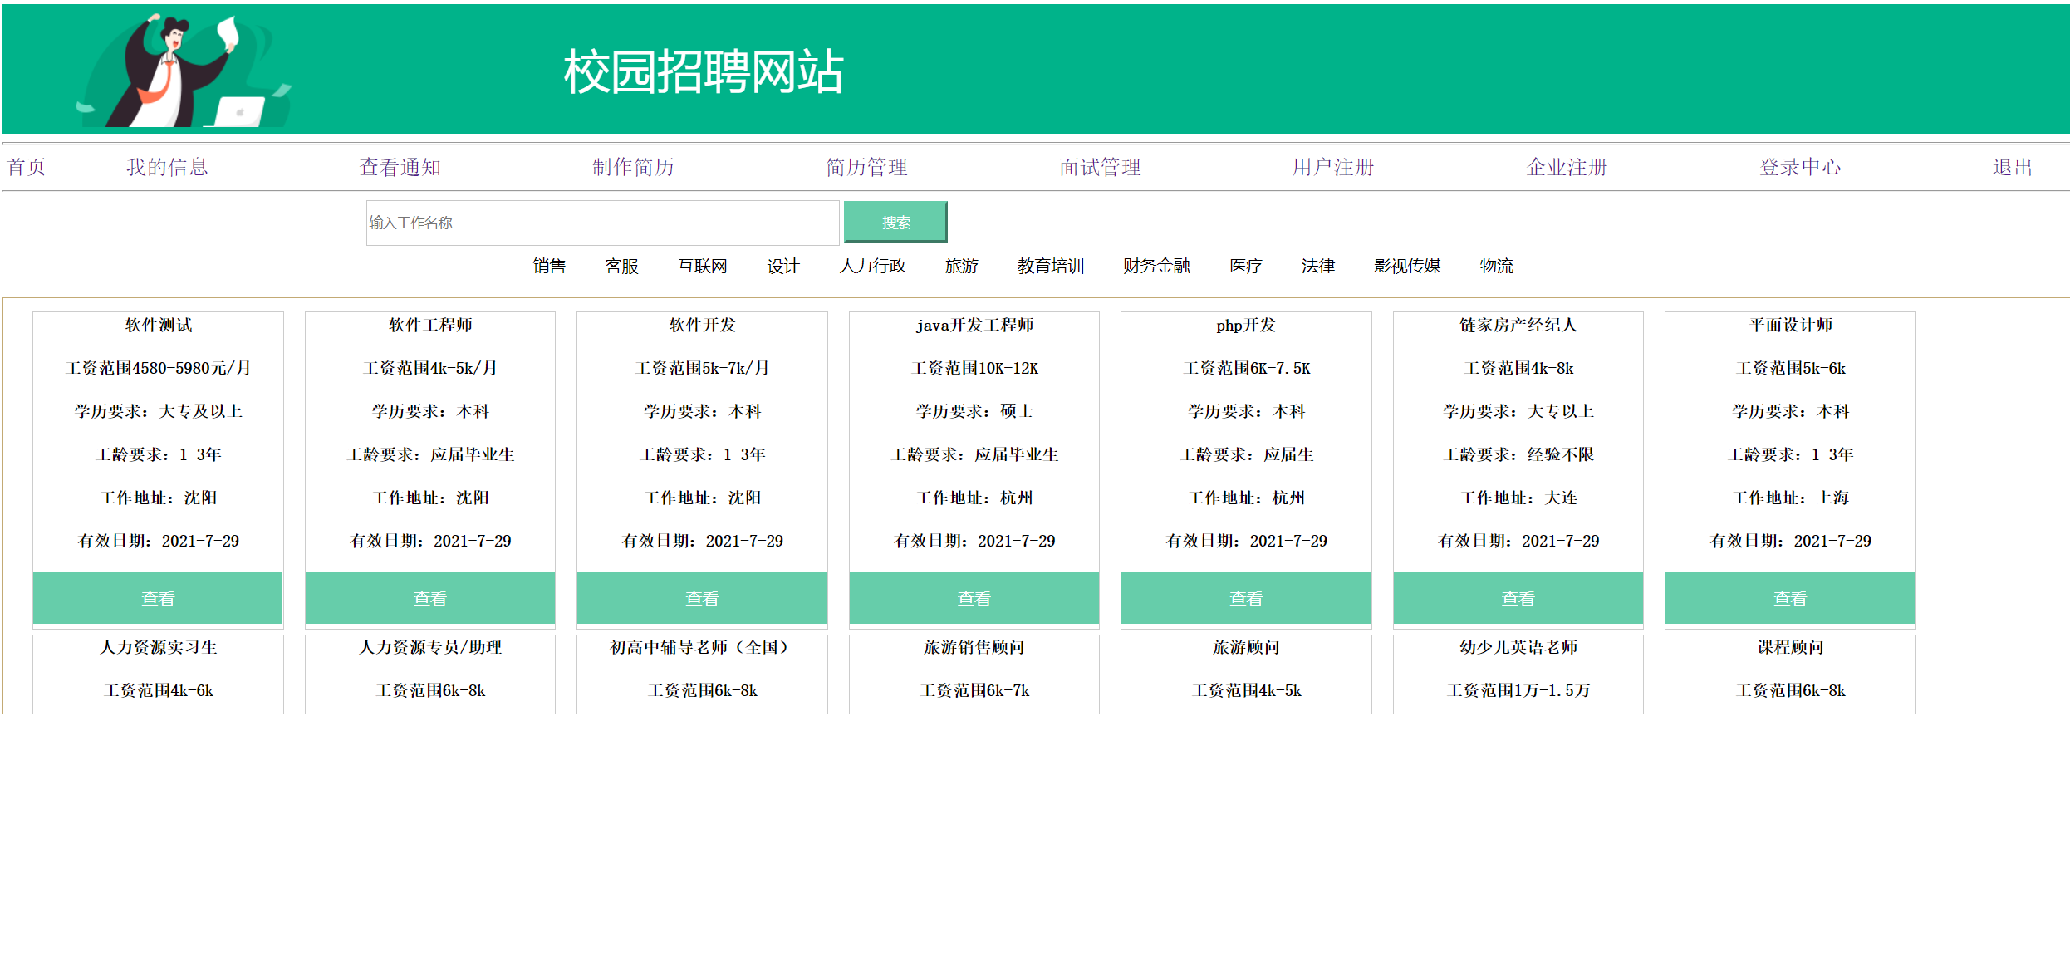Click 查看 under 软件测试 job card
The image size is (2070, 976).
click(158, 598)
